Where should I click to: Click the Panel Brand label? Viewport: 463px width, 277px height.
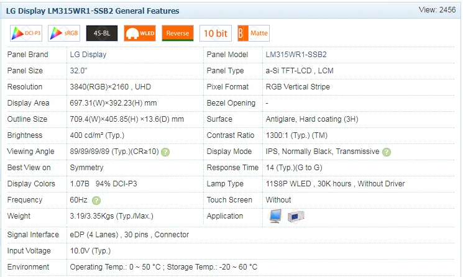[27, 55]
